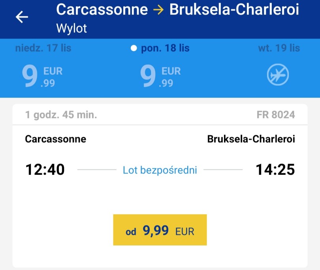Click the Bruksela-Charleroi title in the header
The height and width of the screenshot is (270, 320).
click(x=234, y=9)
